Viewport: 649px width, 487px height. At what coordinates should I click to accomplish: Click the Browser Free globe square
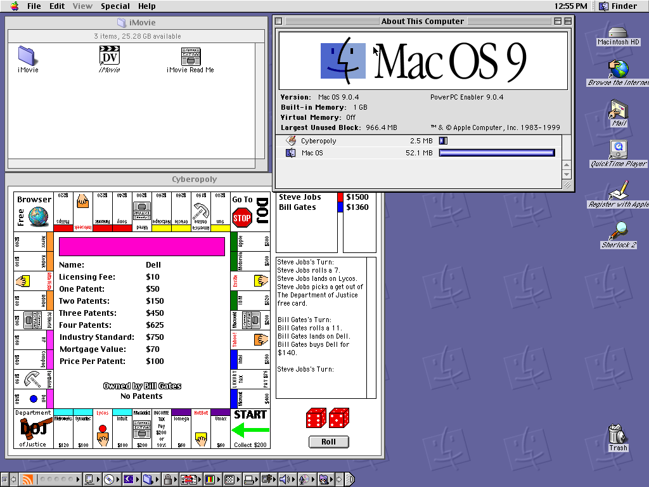(34, 212)
